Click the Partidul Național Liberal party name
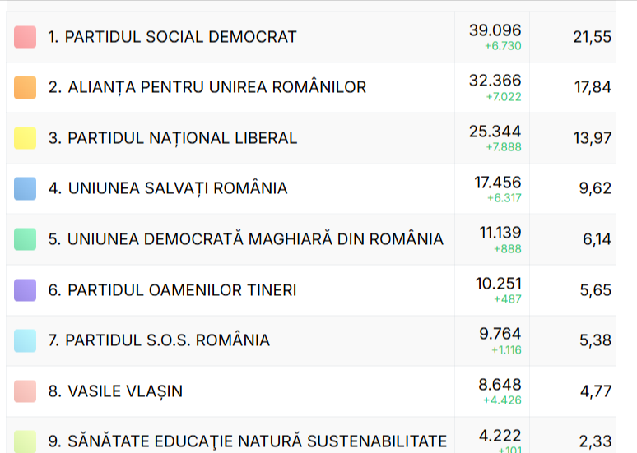The width and height of the screenshot is (637, 453). 172,138
